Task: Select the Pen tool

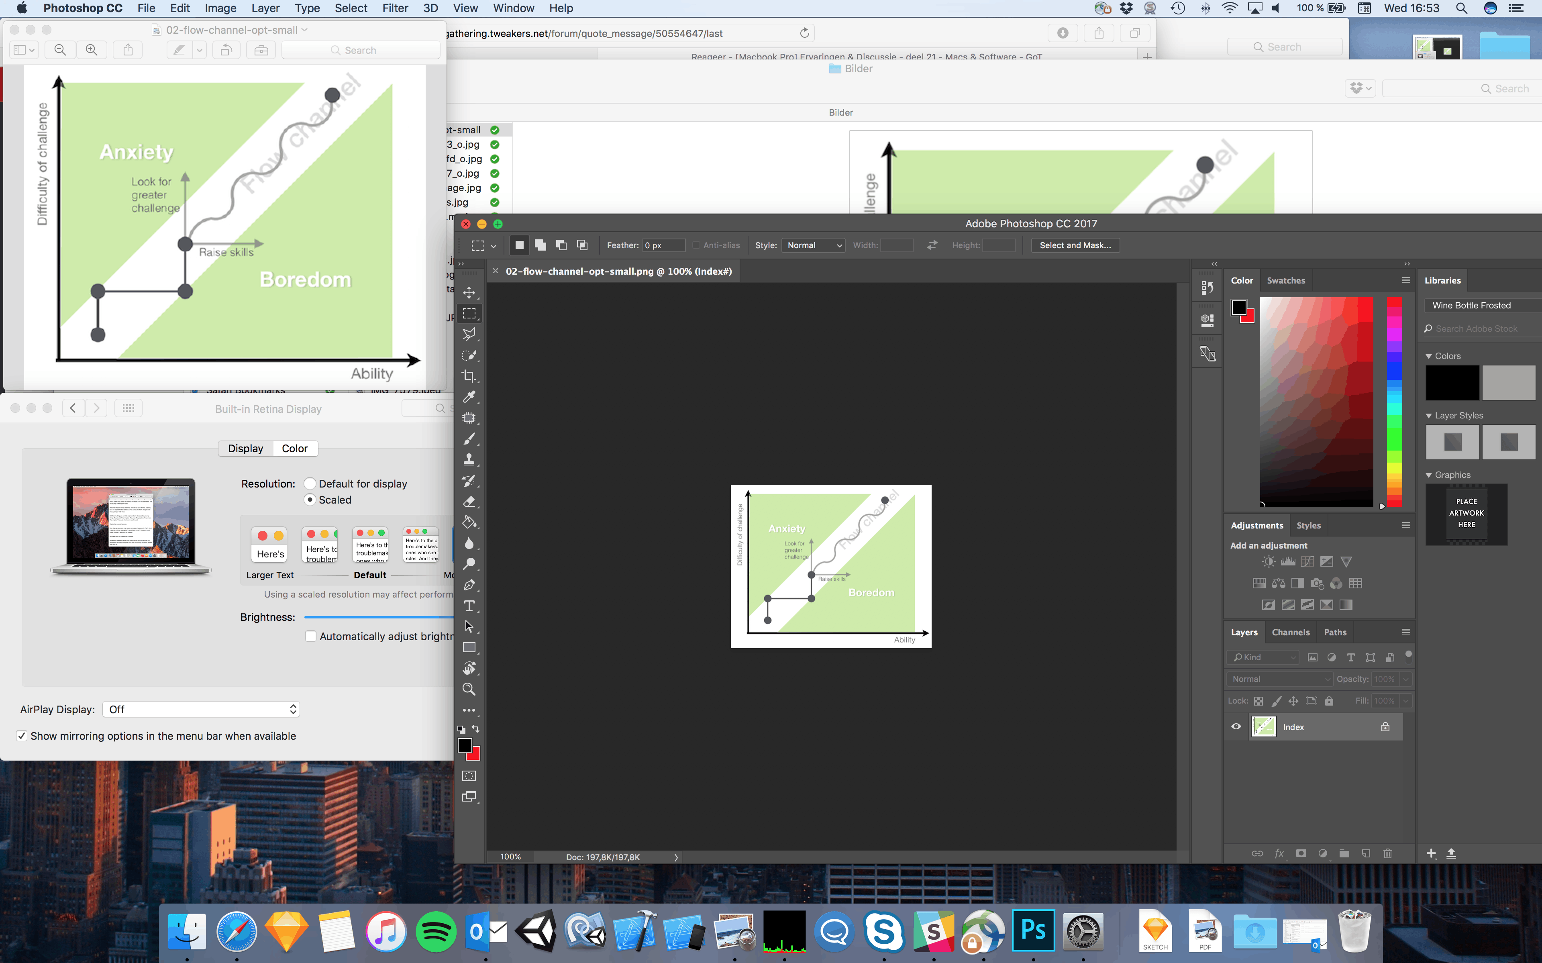Action: 469,585
